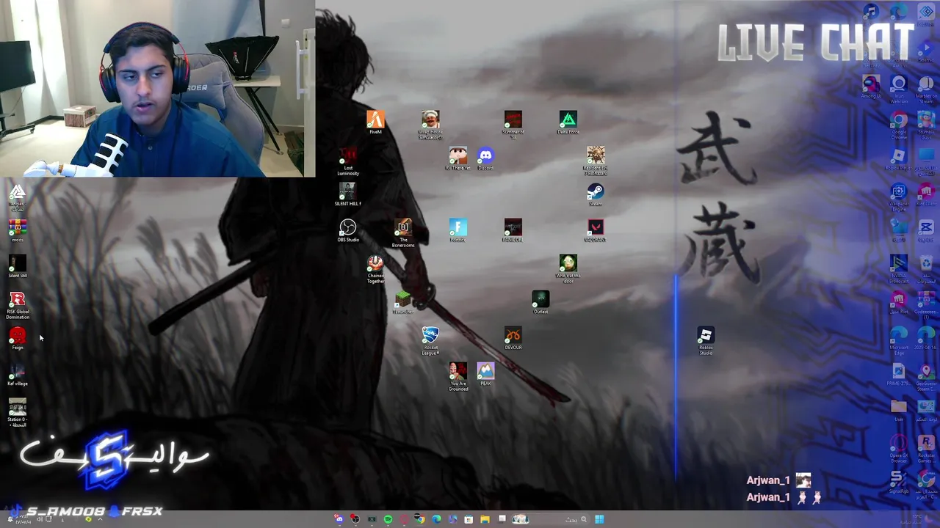Image resolution: width=940 pixels, height=528 pixels.
Task: Select the Kef village desktop icon
Action: (18, 374)
